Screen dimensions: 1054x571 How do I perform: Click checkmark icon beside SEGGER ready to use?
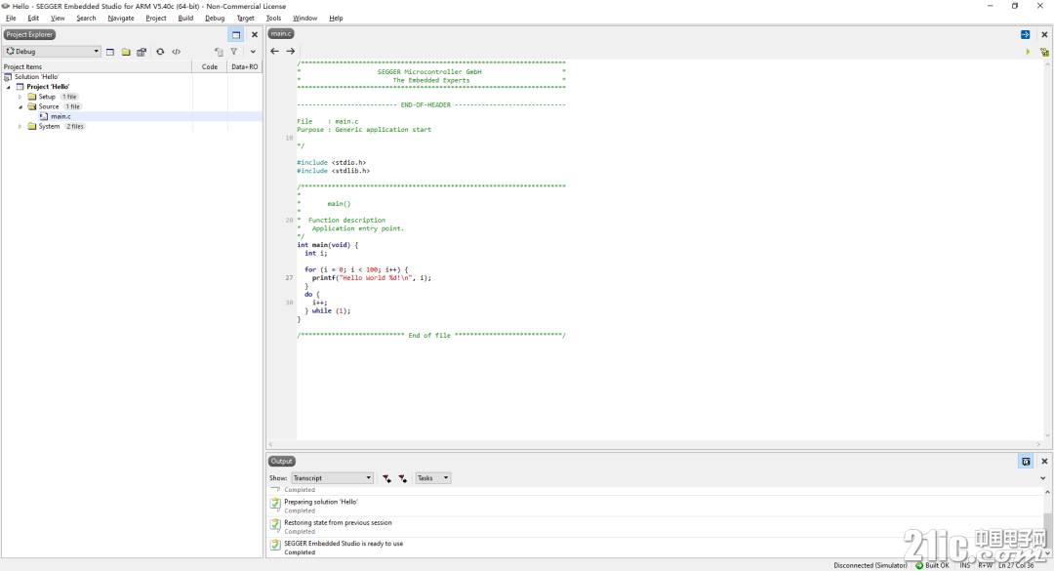pos(275,545)
